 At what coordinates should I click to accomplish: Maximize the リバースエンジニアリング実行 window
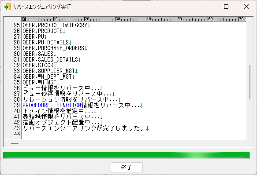point(226,7)
